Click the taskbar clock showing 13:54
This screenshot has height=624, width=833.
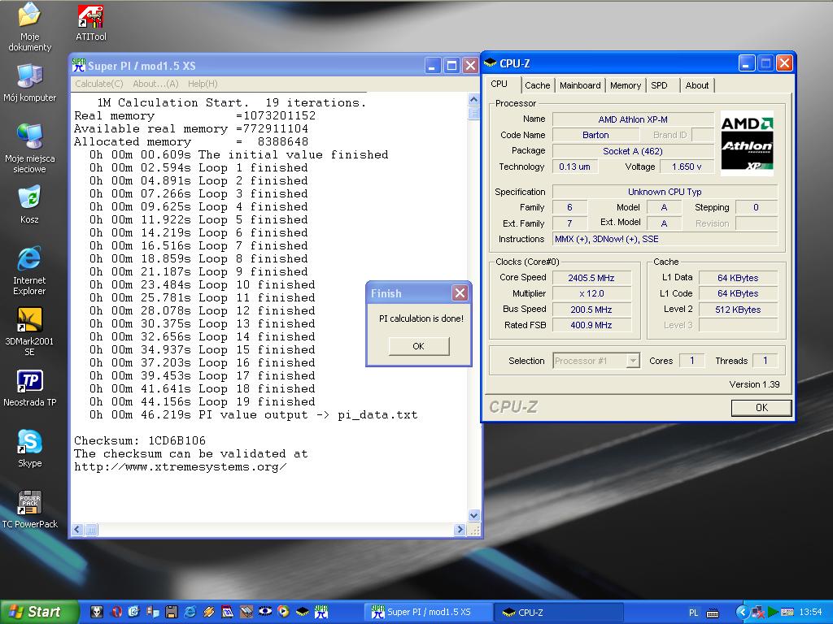[810, 612]
